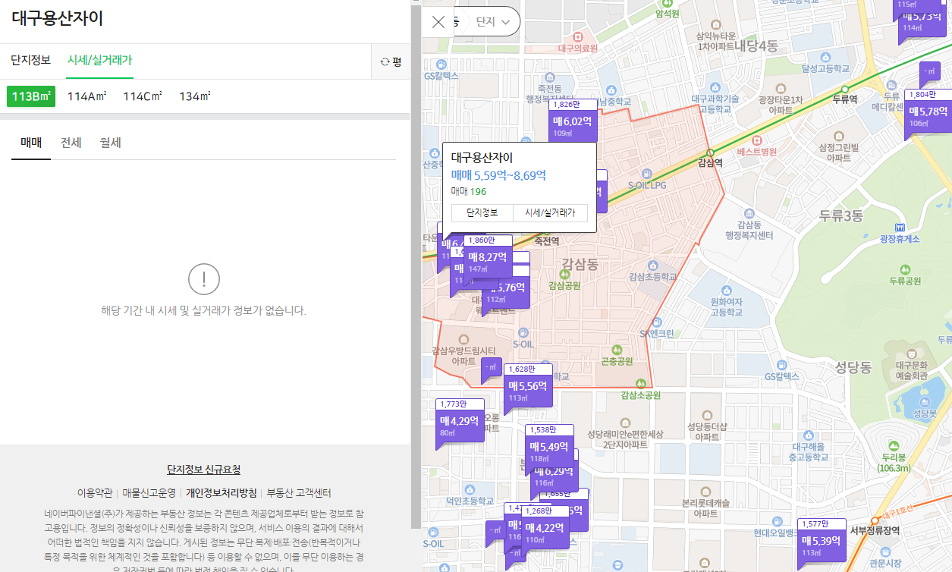Click the 감삼초등학교 school icon
Screen dimensions: 952x572
point(652,266)
